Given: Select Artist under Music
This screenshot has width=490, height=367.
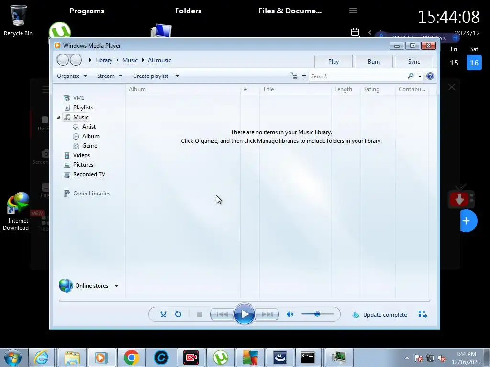Looking at the screenshot, I should point(89,126).
